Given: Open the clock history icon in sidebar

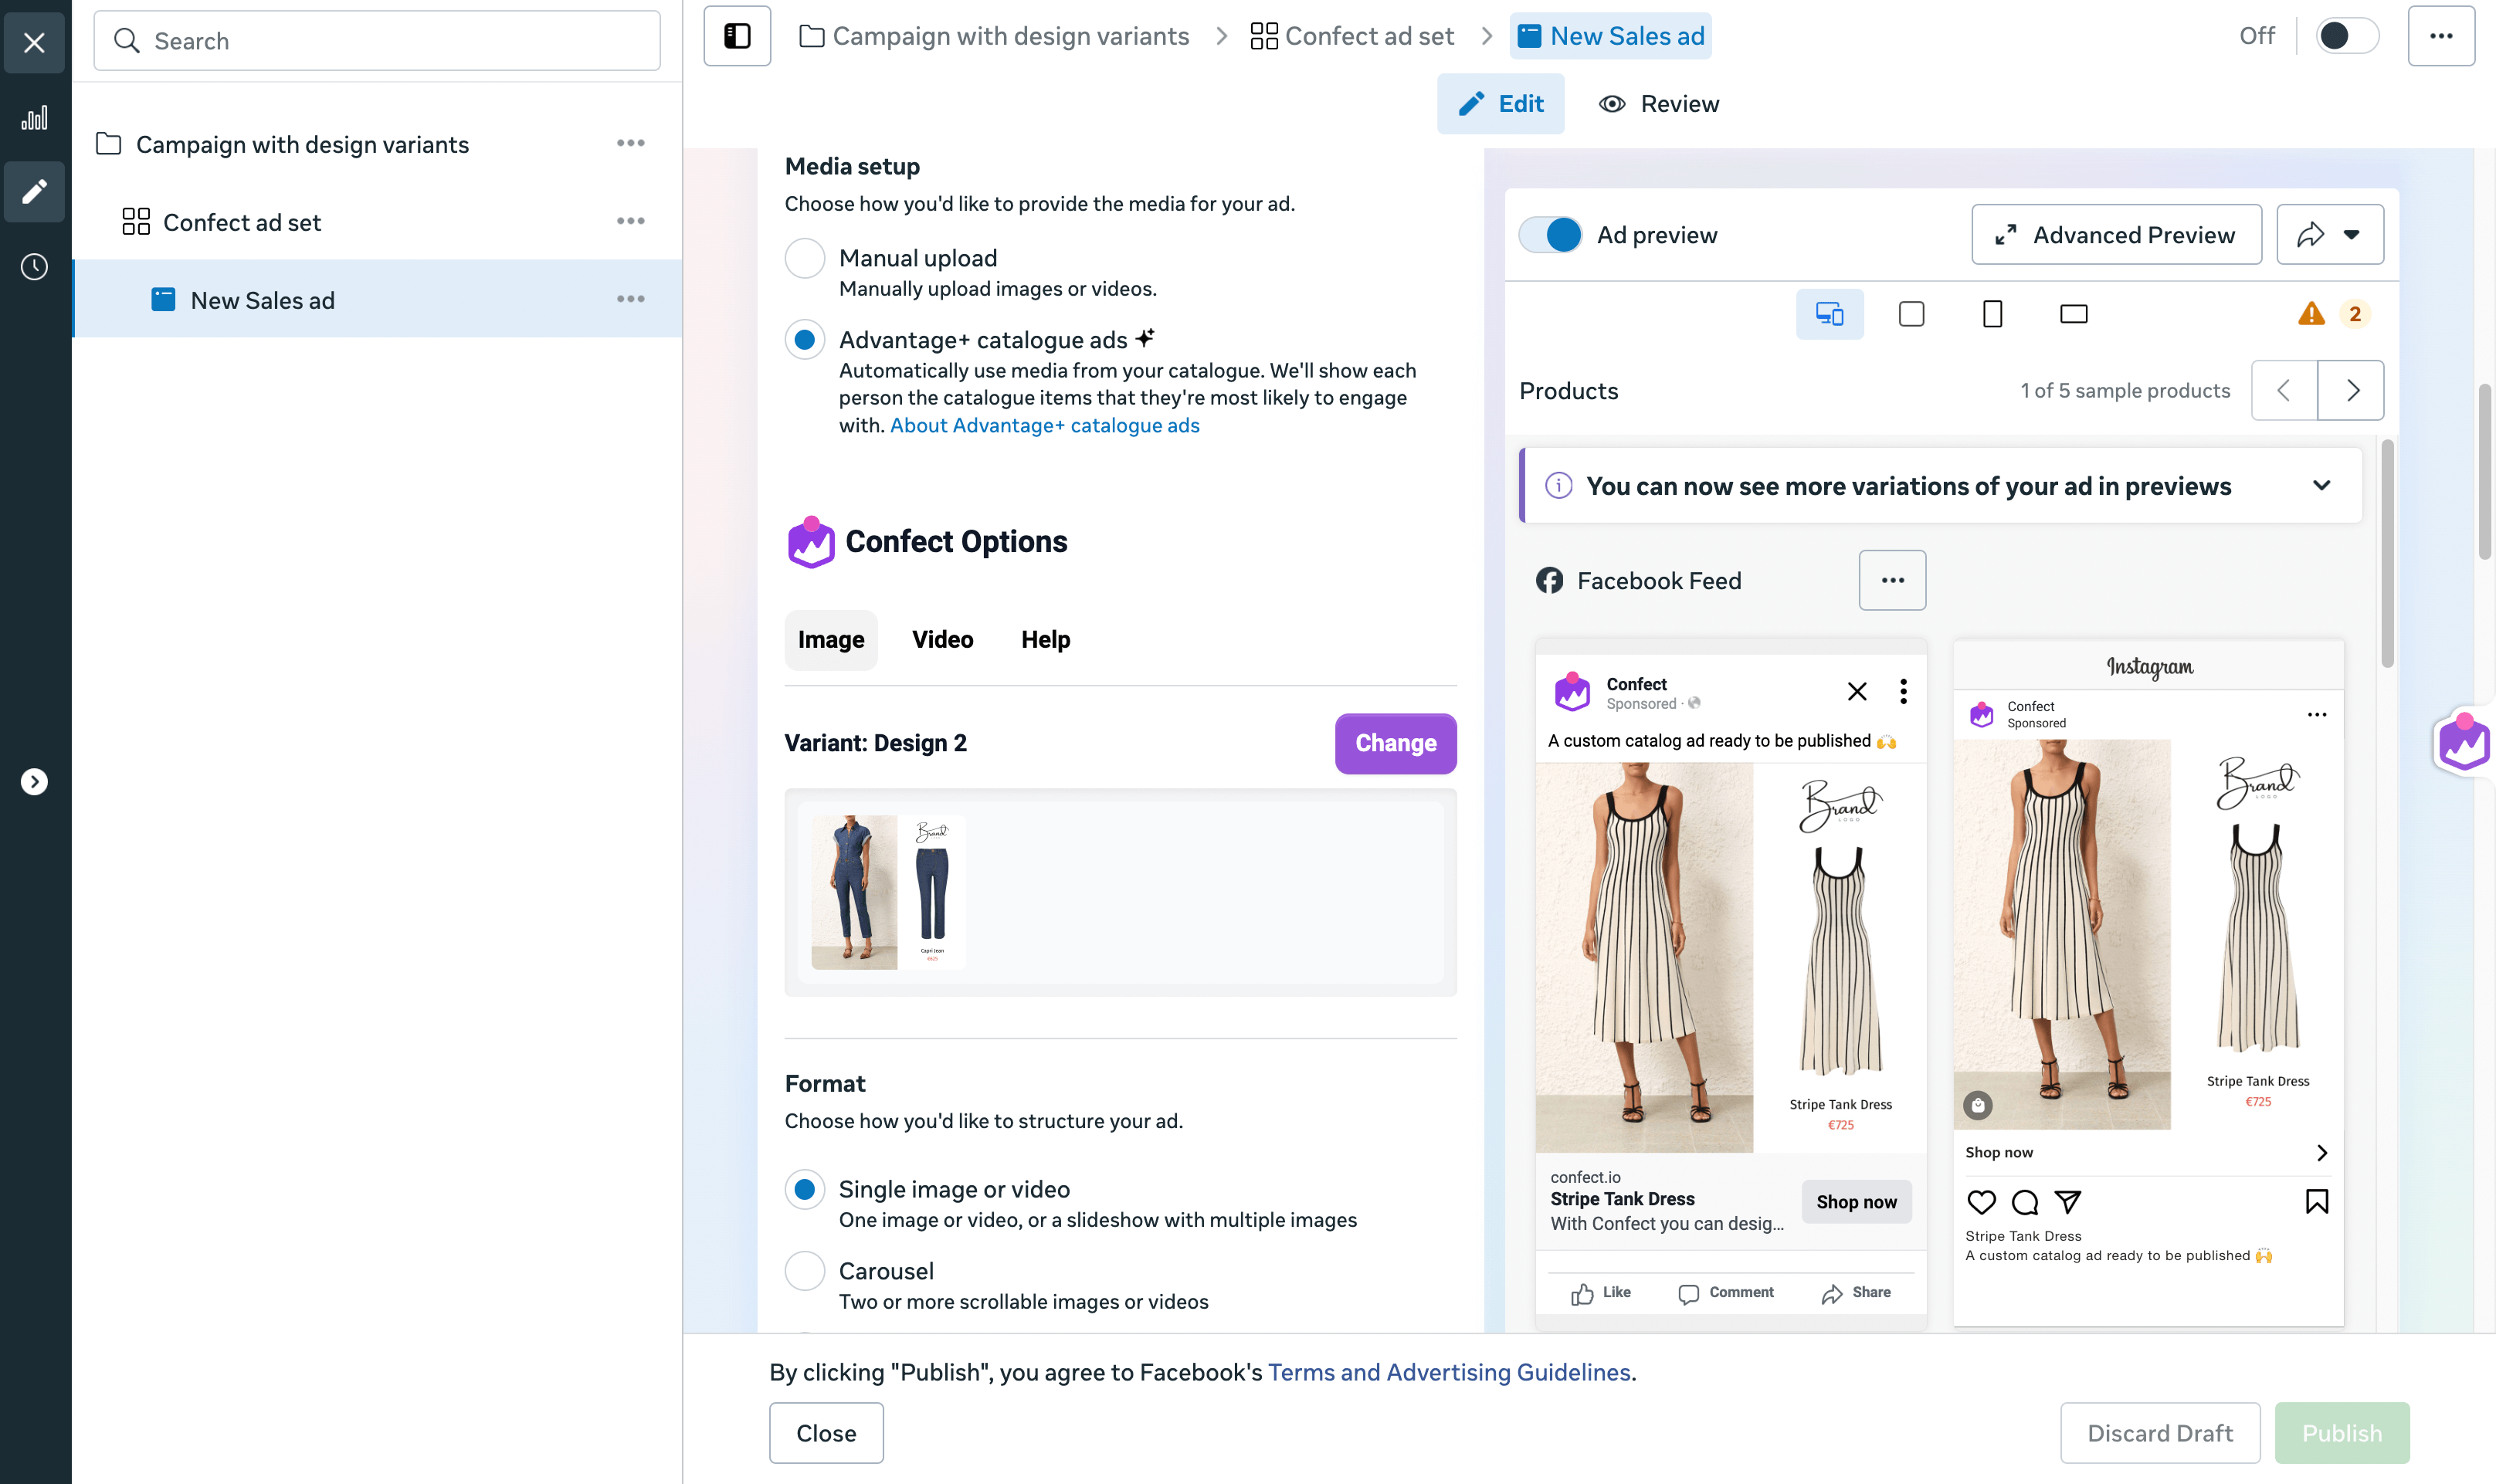Looking at the screenshot, I should (x=35, y=267).
